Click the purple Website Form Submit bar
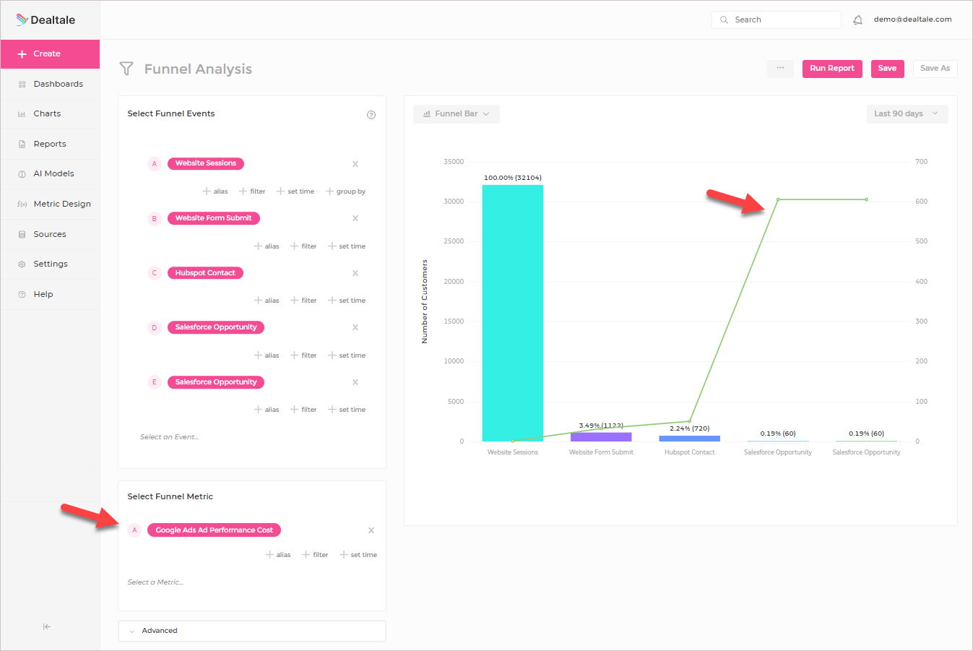 click(x=601, y=437)
